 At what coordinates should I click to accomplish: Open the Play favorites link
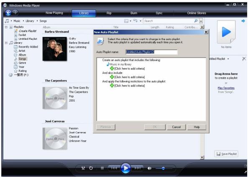click(226, 88)
